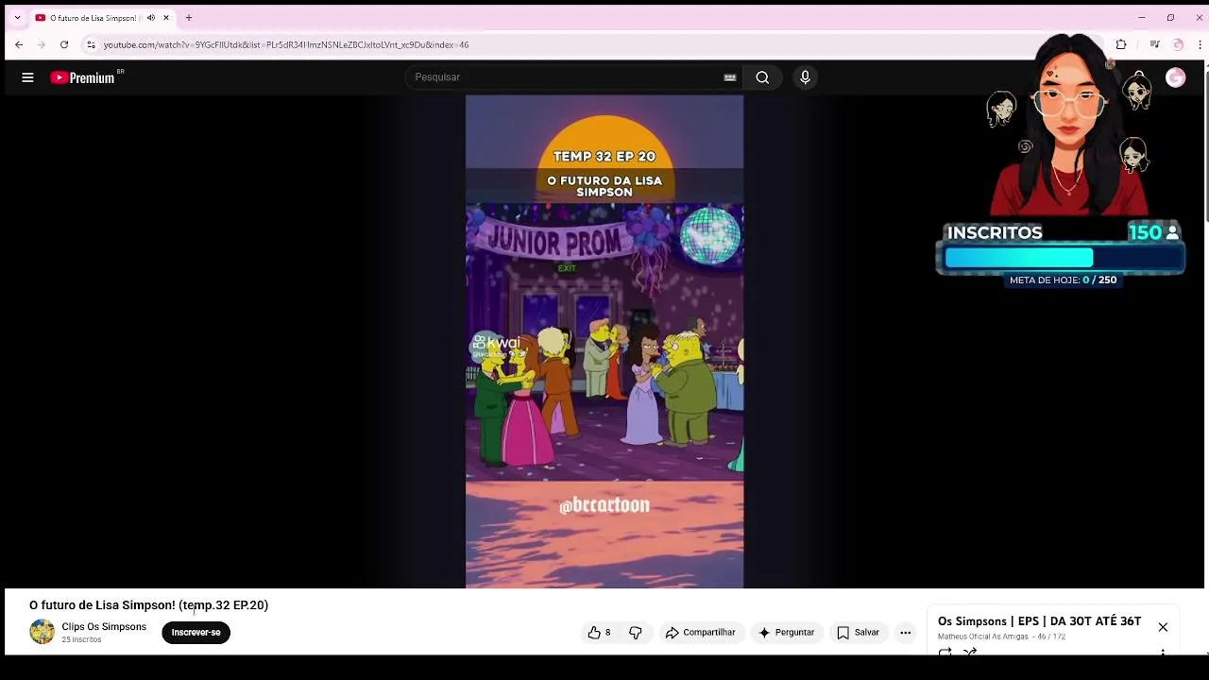This screenshot has height=680, width=1209.
Task: Open a new browser tab
Action: (189, 18)
